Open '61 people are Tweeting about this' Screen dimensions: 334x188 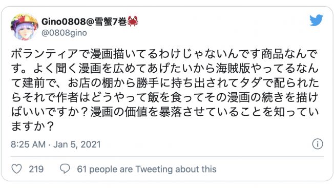[x=147, y=169]
